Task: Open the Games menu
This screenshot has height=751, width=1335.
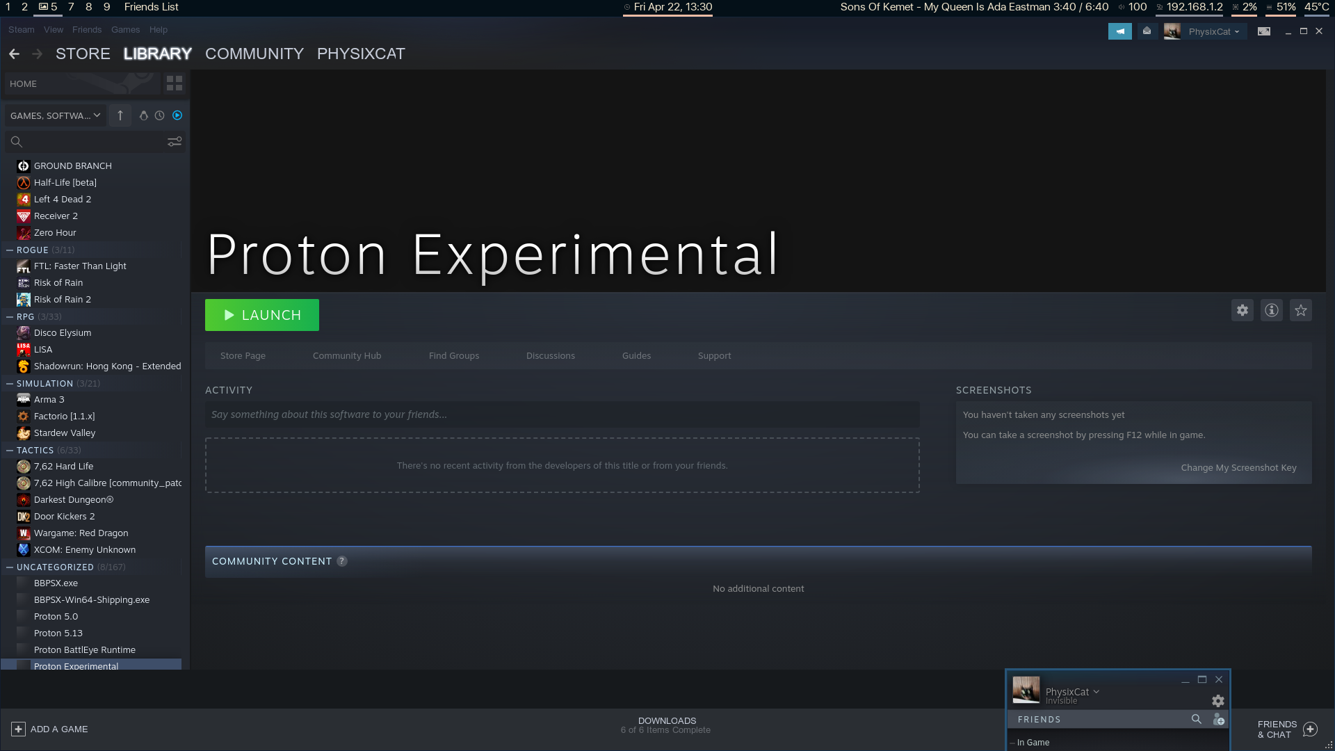Action: click(x=126, y=30)
